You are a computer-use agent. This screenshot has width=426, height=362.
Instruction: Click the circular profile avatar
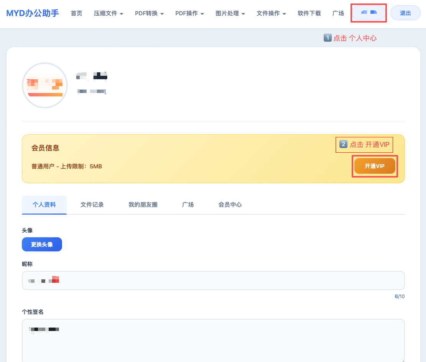[45, 85]
